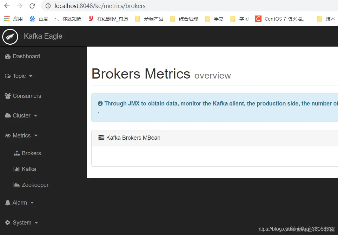Image resolution: width=338 pixels, height=235 pixels.
Task: Expand the System menu caret
Action: point(36,223)
